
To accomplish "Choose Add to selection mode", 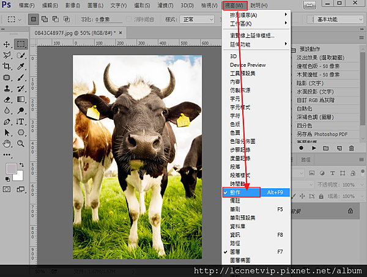I will click(45, 19).
